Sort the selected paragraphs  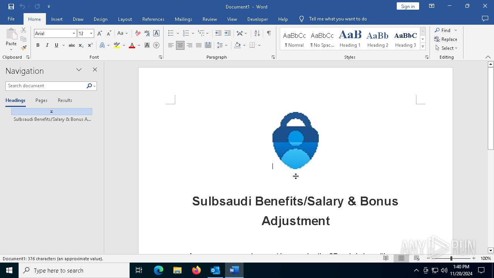pyautogui.click(x=257, y=34)
